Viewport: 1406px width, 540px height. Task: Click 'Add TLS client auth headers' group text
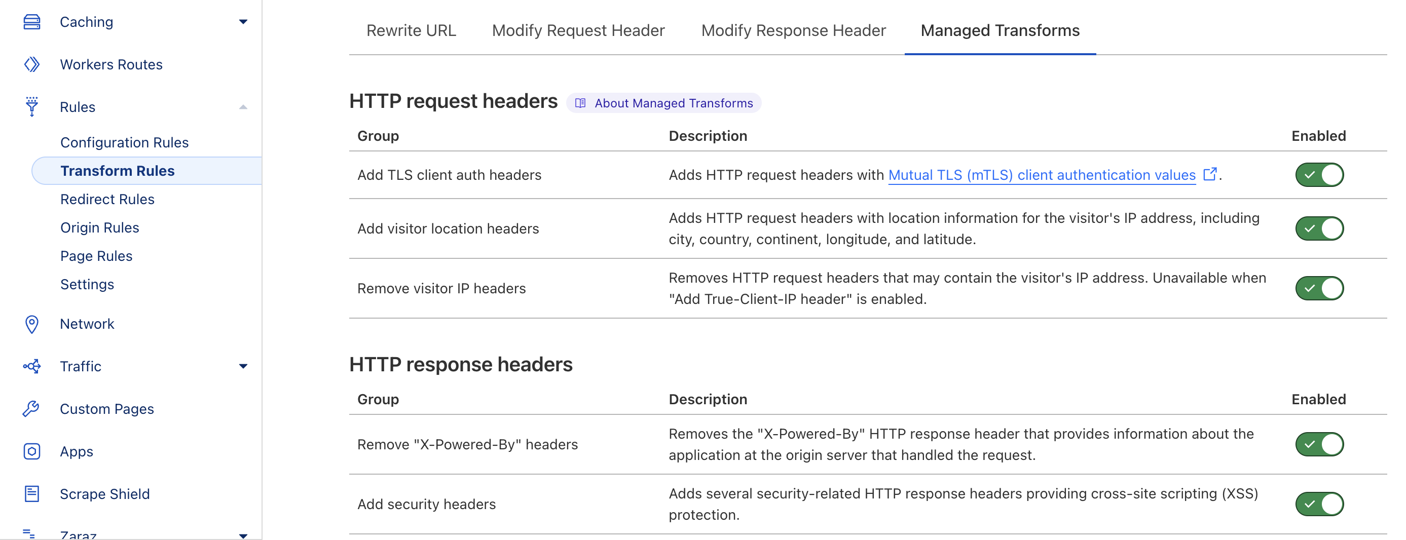pos(449,175)
